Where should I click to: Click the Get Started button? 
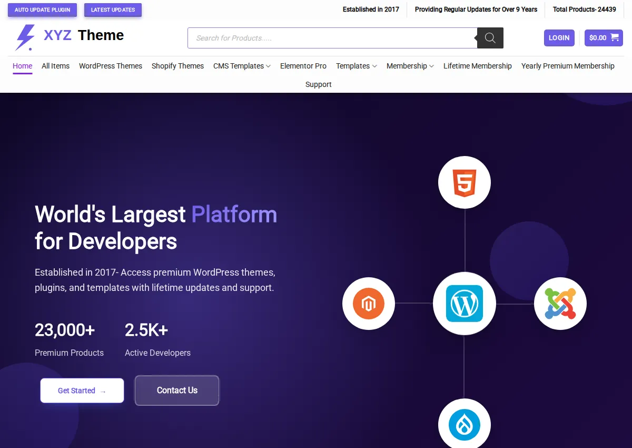(x=82, y=391)
